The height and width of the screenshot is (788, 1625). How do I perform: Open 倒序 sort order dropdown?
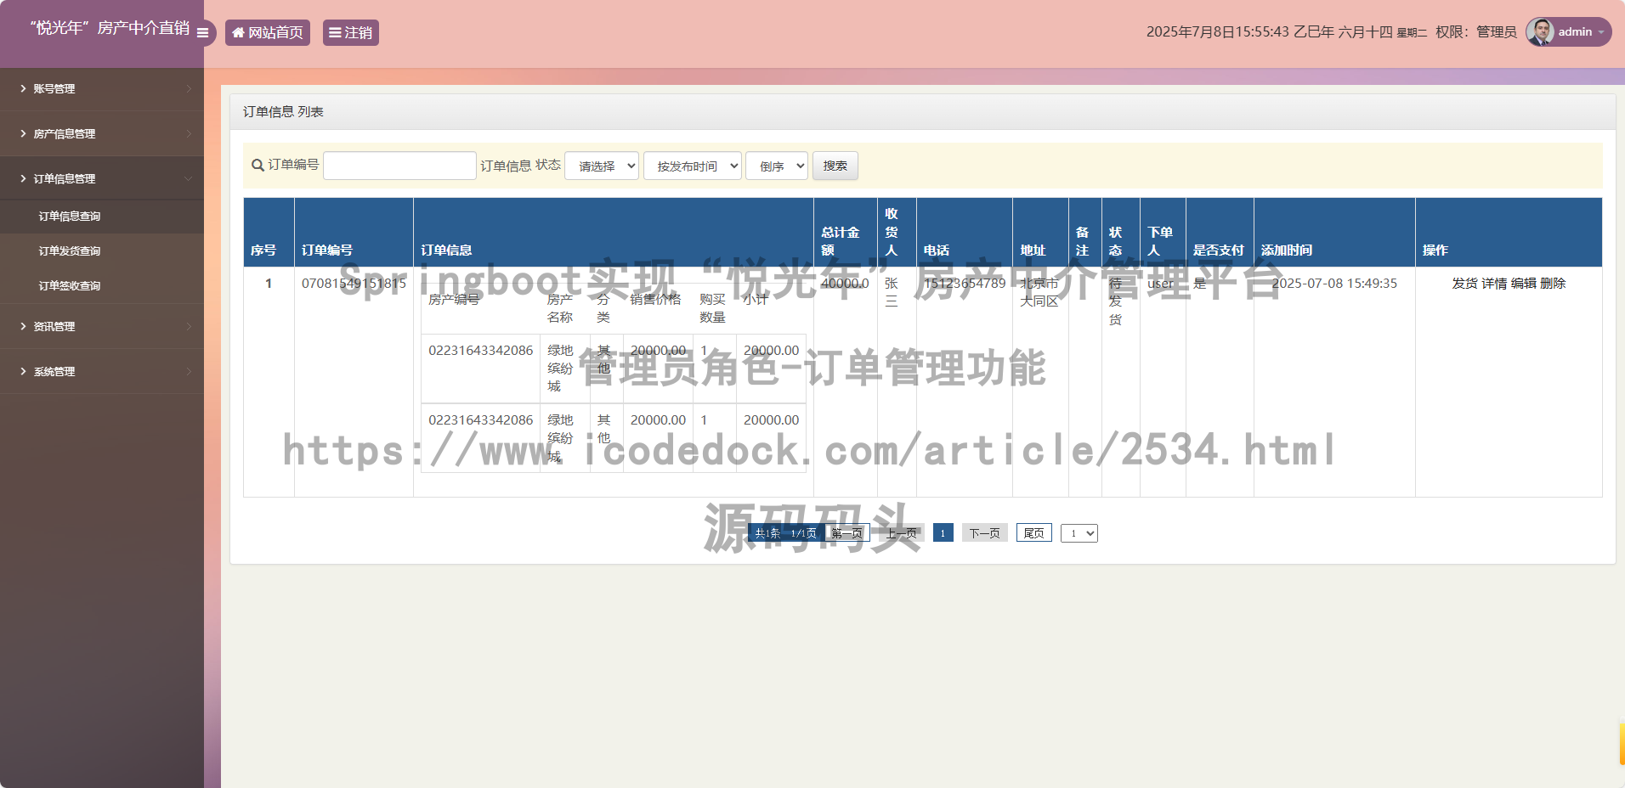point(777,166)
